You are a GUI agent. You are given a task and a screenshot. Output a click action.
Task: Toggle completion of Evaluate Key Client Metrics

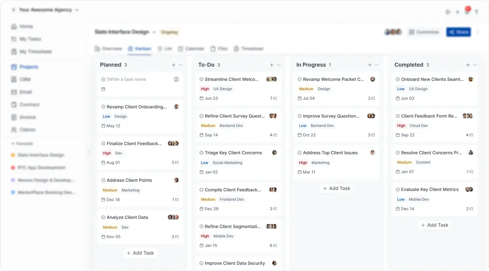pyautogui.click(x=398, y=189)
